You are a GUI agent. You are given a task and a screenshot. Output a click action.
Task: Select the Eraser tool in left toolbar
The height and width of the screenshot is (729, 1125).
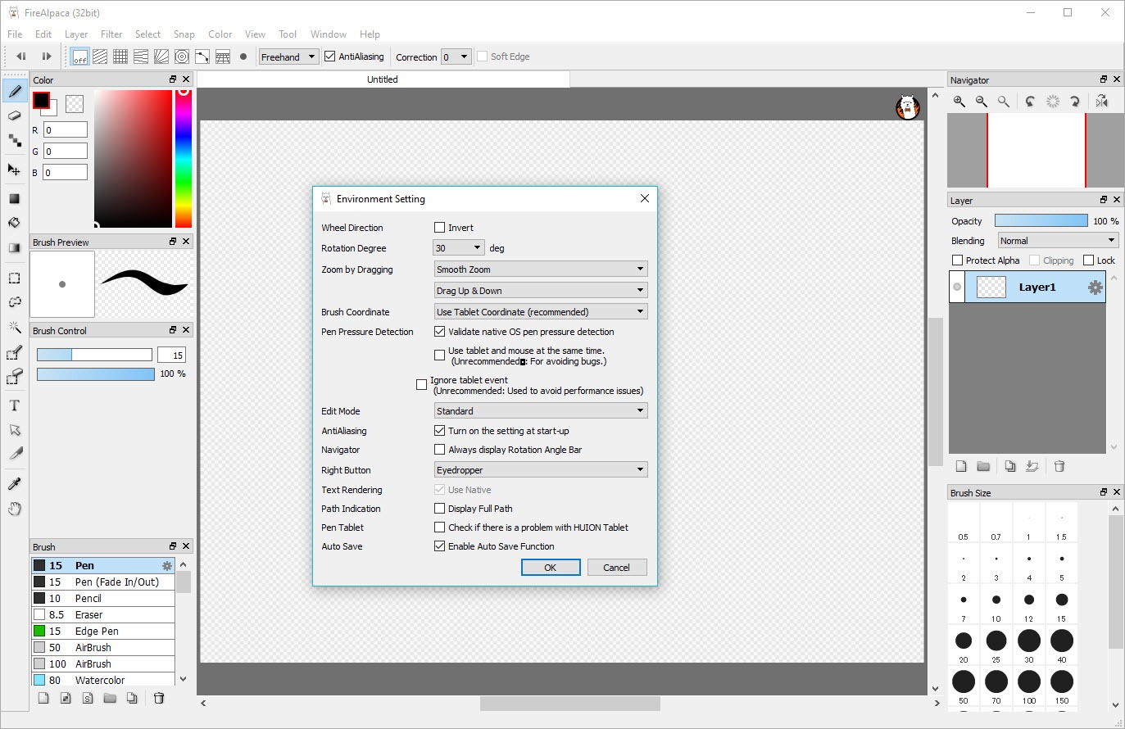click(x=14, y=116)
